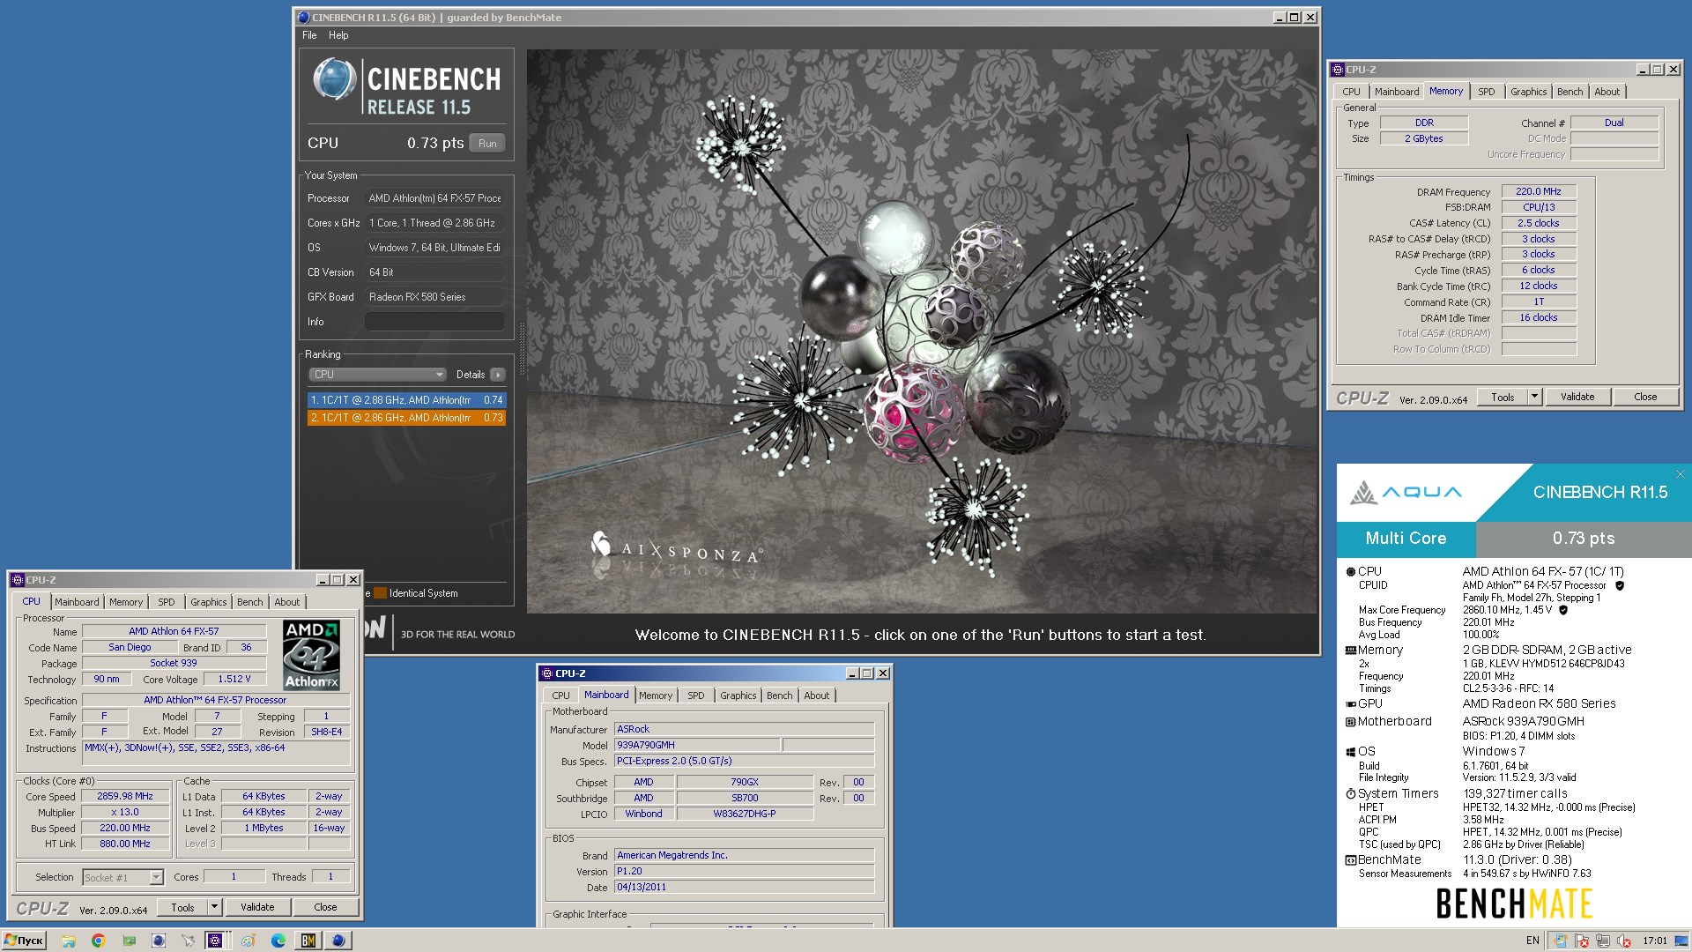Open Microsoft Edge from the taskbar
1692x952 pixels.
point(278,941)
